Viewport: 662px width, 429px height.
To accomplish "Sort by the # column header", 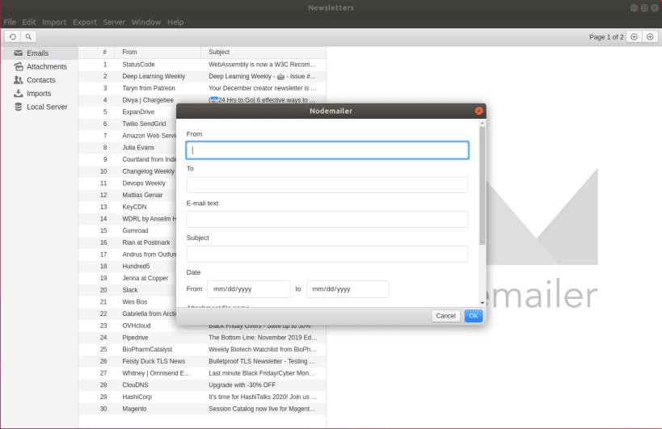I will [x=96, y=53].
